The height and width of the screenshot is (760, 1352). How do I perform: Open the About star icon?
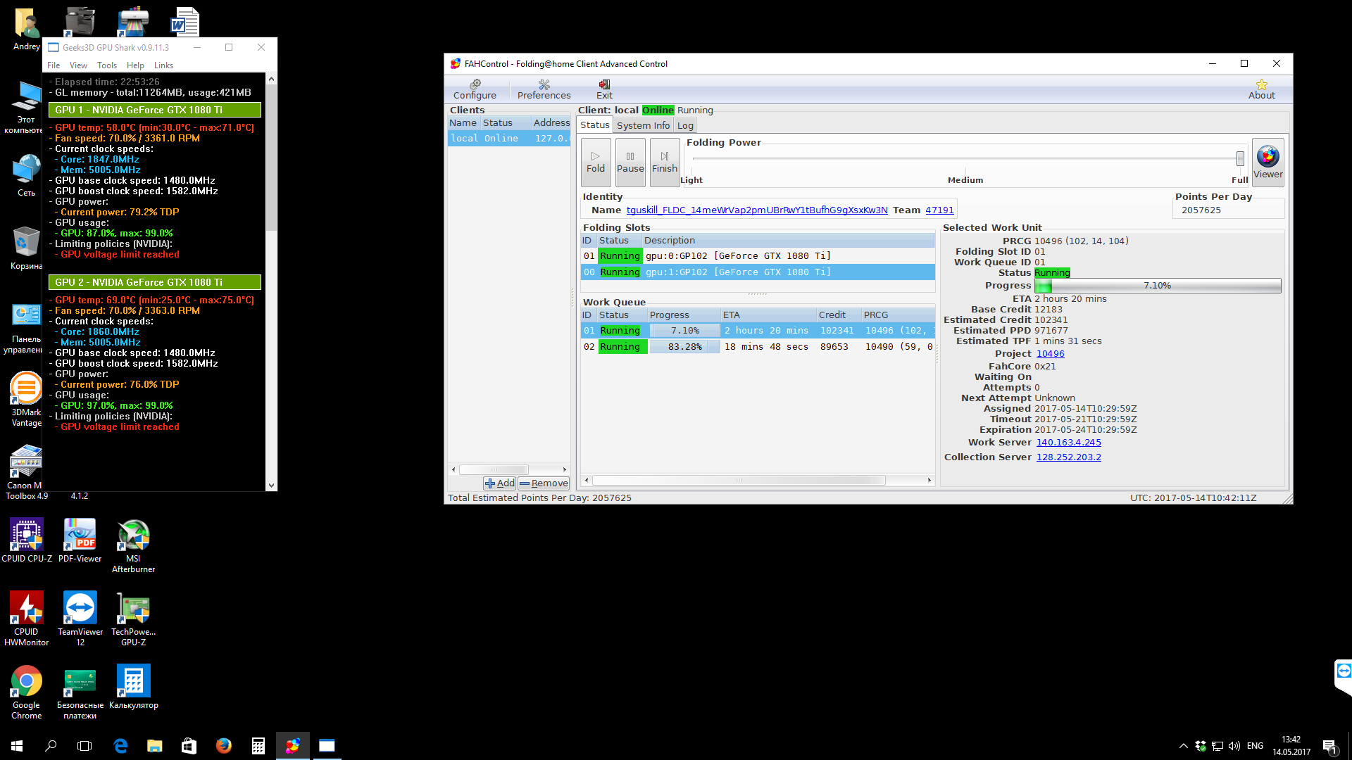pyautogui.click(x=1261, y=89)
